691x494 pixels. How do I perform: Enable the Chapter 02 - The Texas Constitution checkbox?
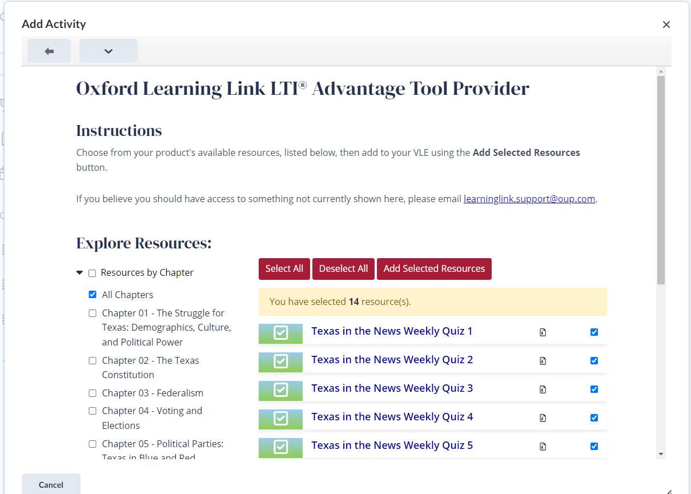coord(93,360)
